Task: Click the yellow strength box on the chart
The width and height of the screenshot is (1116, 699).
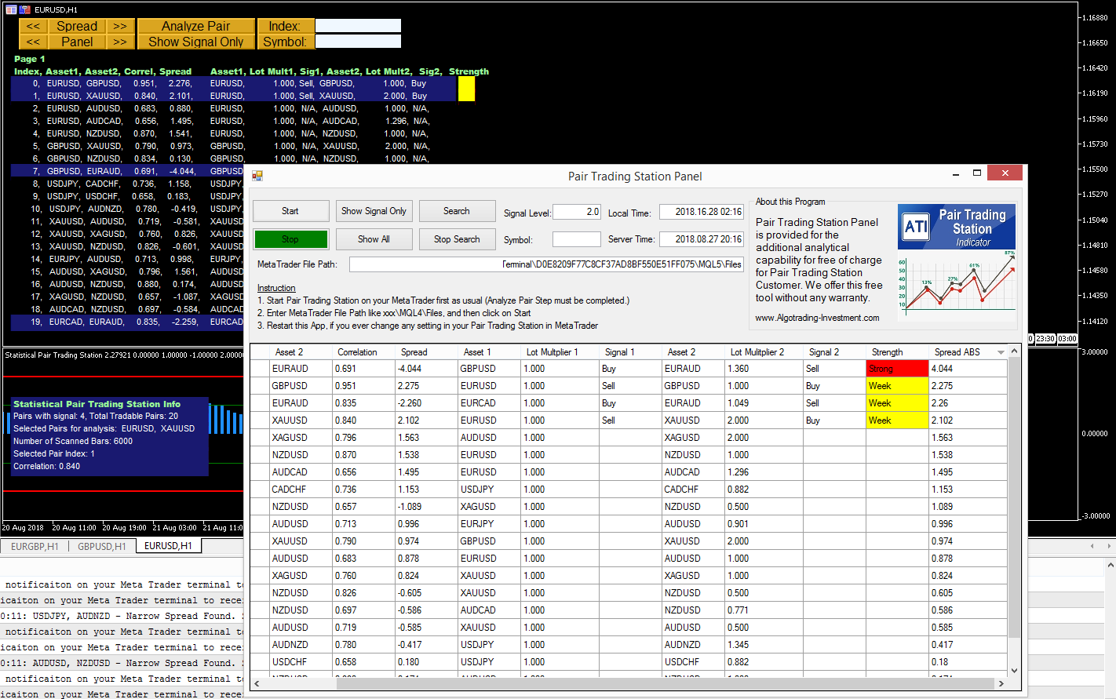Action: (x=466, y=89)
